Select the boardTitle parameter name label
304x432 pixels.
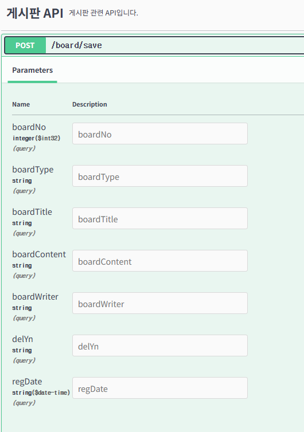click(x=32, y=212)
